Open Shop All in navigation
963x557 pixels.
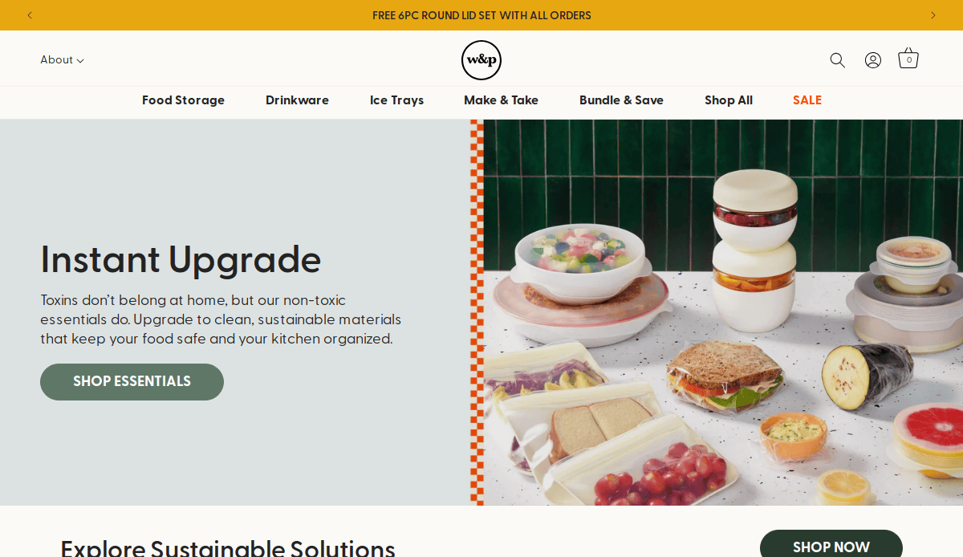coord(729,100)
